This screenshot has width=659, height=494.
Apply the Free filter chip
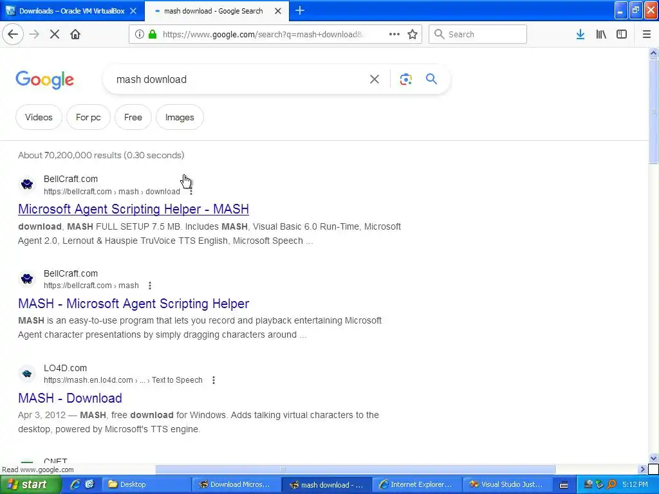point(133,117)
